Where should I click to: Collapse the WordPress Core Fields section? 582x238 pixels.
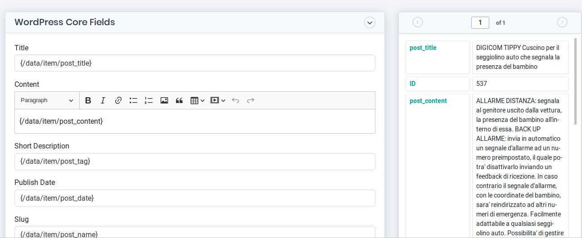click(370, 22)
